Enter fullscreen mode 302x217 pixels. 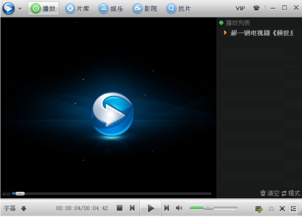click(282, 208)
